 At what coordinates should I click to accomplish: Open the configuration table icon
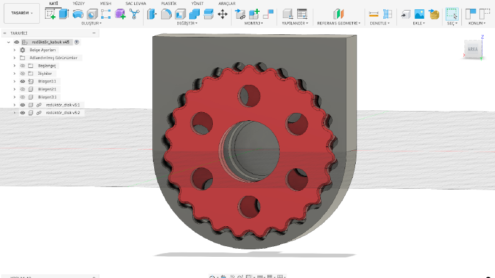(x=302, y=14)
